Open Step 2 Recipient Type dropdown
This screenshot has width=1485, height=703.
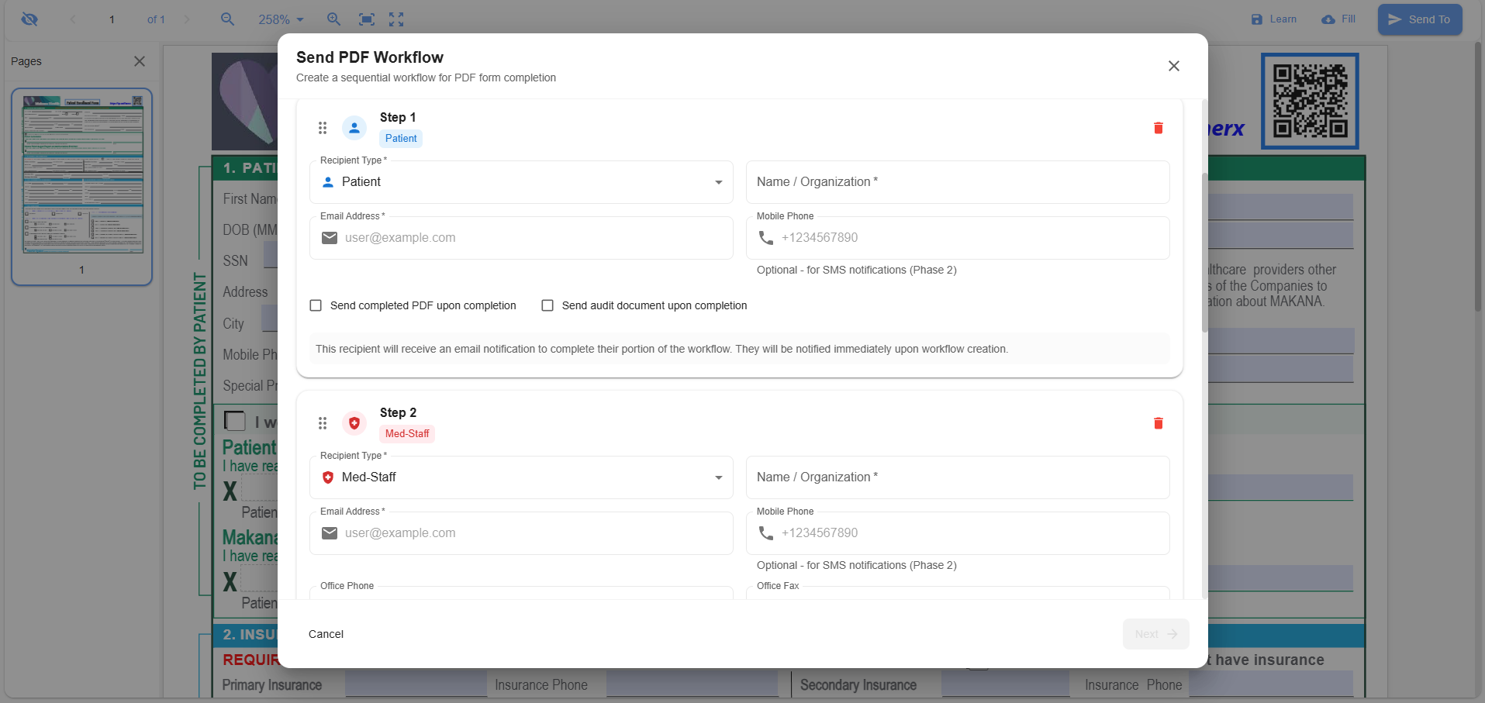point(521,477)
